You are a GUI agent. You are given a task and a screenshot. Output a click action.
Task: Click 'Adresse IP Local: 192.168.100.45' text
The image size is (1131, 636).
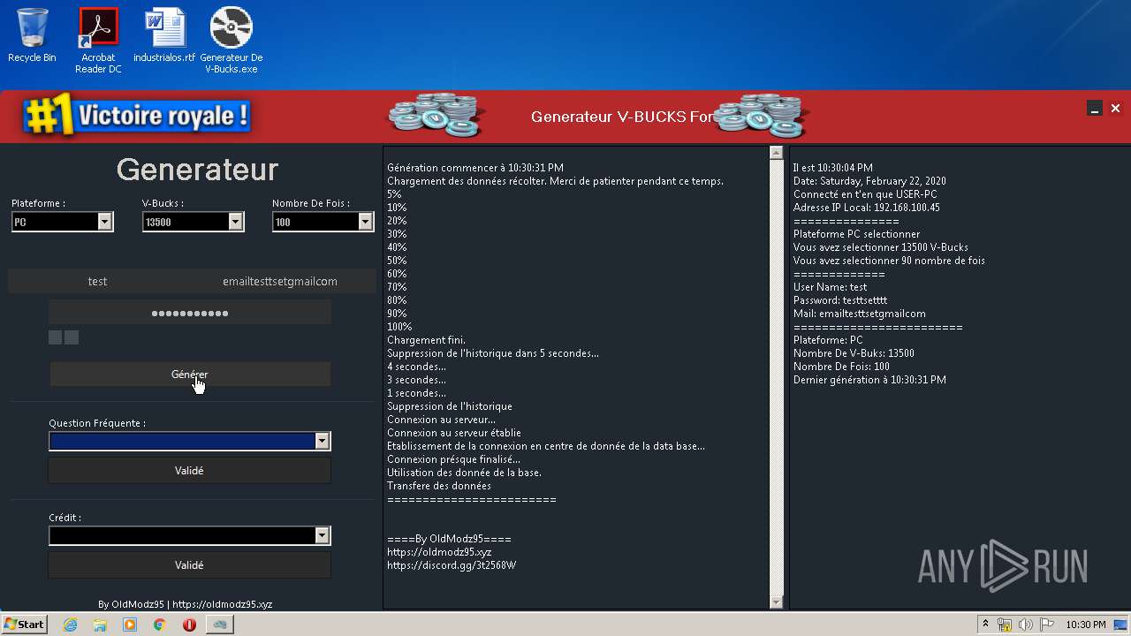tap(867, 208)
